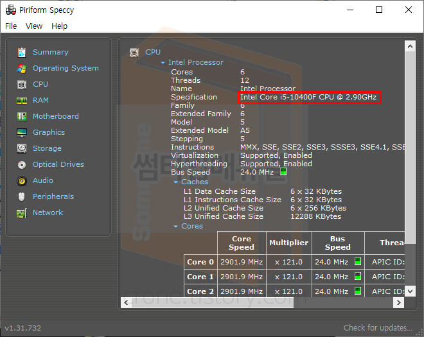The height and width of the screenshot is (337, 424).
Task: Click the Core 1 row label
Action: [x=200, y=277]
